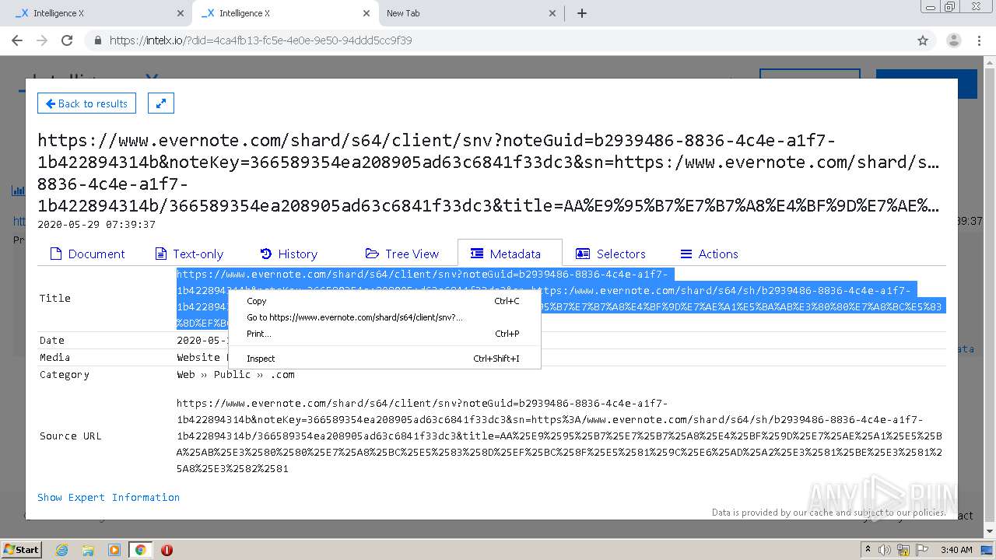Click the 3:40 AM taskbar clock

(x=956, y=550)
